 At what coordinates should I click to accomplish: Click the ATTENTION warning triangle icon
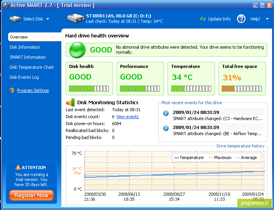(x=18, y=167)
